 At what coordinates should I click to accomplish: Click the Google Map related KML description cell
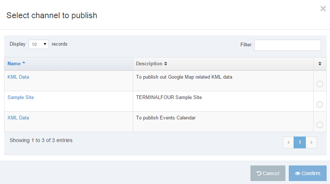tap(184, 77)
